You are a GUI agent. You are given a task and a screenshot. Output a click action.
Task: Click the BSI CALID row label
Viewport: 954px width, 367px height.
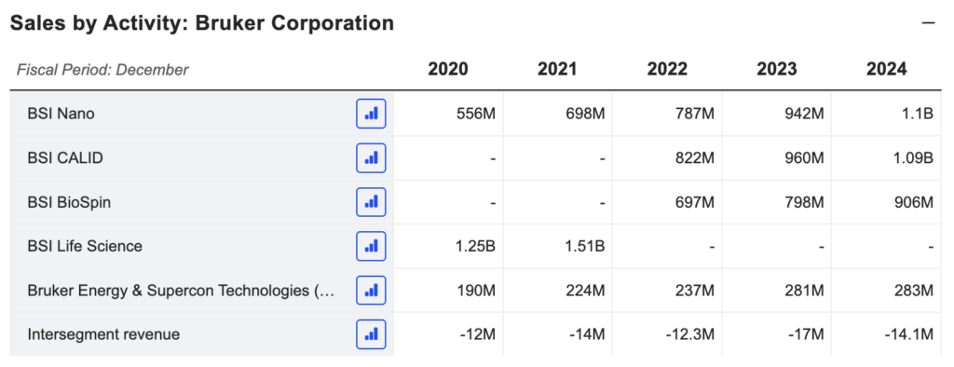click(x=65, y=157)
